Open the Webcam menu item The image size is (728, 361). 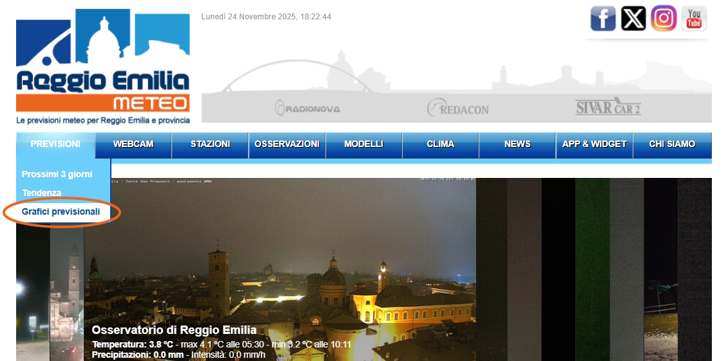(x=133, y=144)
